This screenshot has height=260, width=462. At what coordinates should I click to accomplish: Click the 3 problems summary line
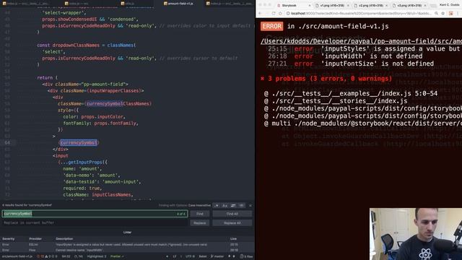pyautogui.click(x=326, y=79)
